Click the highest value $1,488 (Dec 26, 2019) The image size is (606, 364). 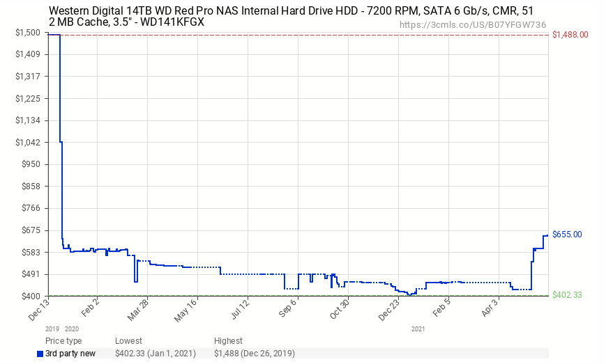tap(255, 354)
